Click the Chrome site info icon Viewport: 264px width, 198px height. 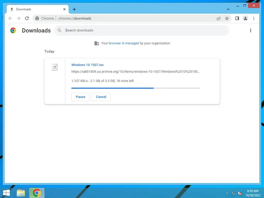(37, 18)
